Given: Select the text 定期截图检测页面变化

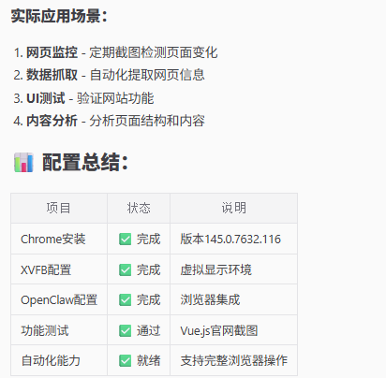Looking at the screenshot, I should pos(154,52).
